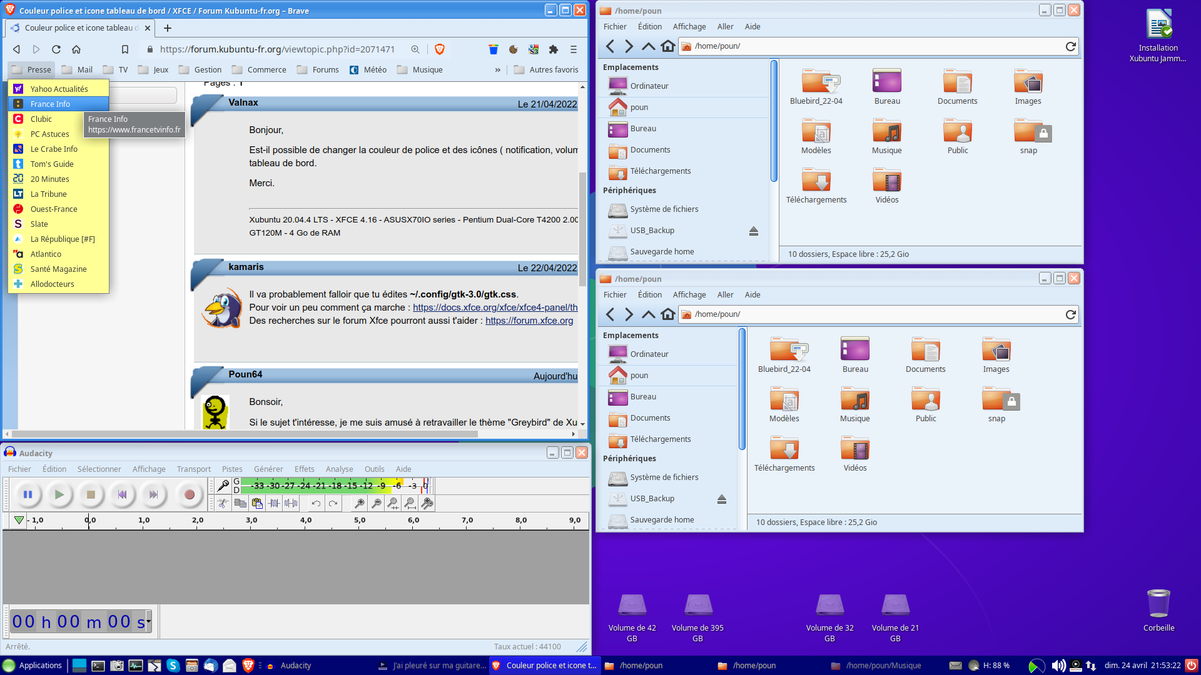Bookmark this page with the bookmark icon
This screenshot has height=675, width=1201.
point(125,49)
